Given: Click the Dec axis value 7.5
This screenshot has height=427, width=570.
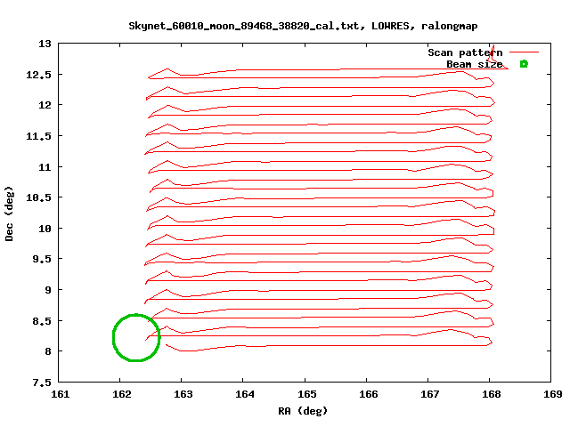Looking at the screenshot, I should coord(42,383).
